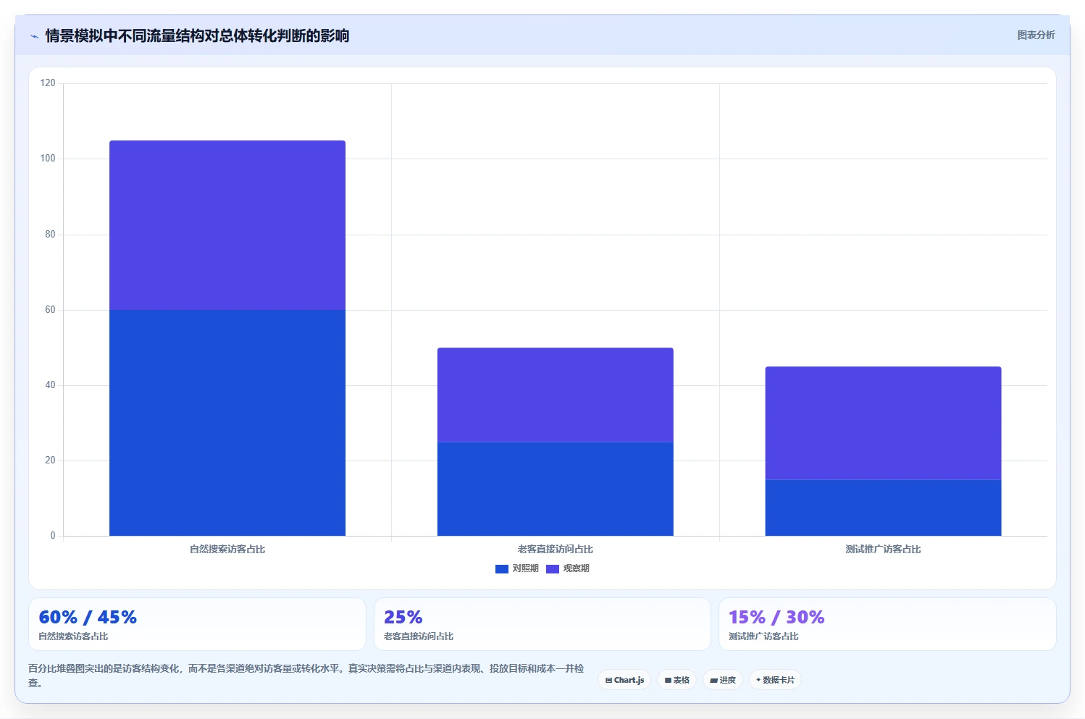Click y-axis tick value 40
Image resolution: width=1085 pixels, height=719 pixels.
50,385
